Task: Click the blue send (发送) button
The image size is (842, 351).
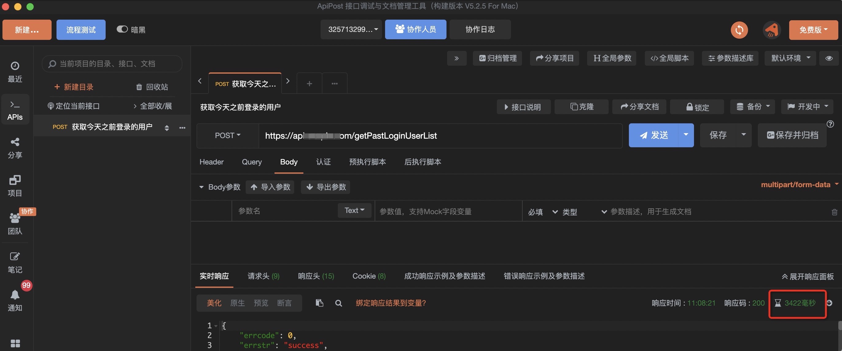Action: tap(653, 135)
